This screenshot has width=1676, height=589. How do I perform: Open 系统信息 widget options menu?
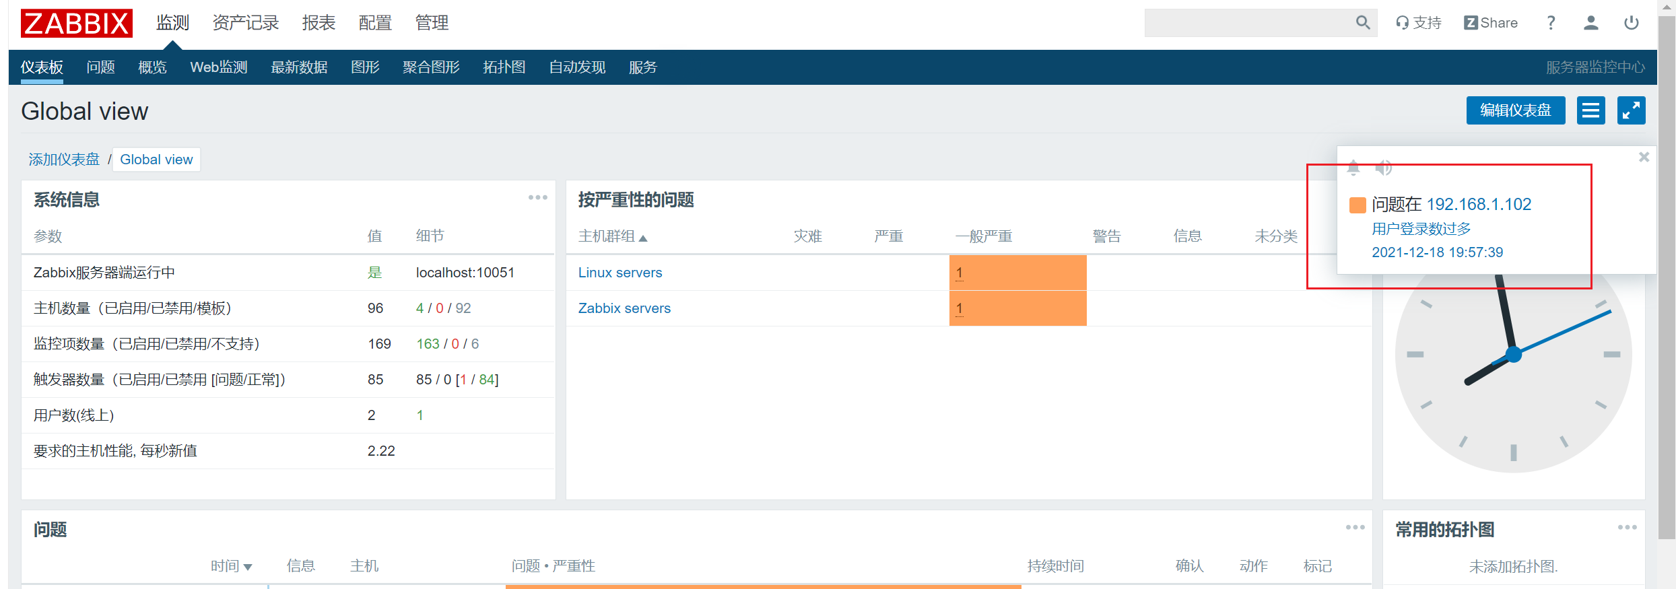(537, 197)
